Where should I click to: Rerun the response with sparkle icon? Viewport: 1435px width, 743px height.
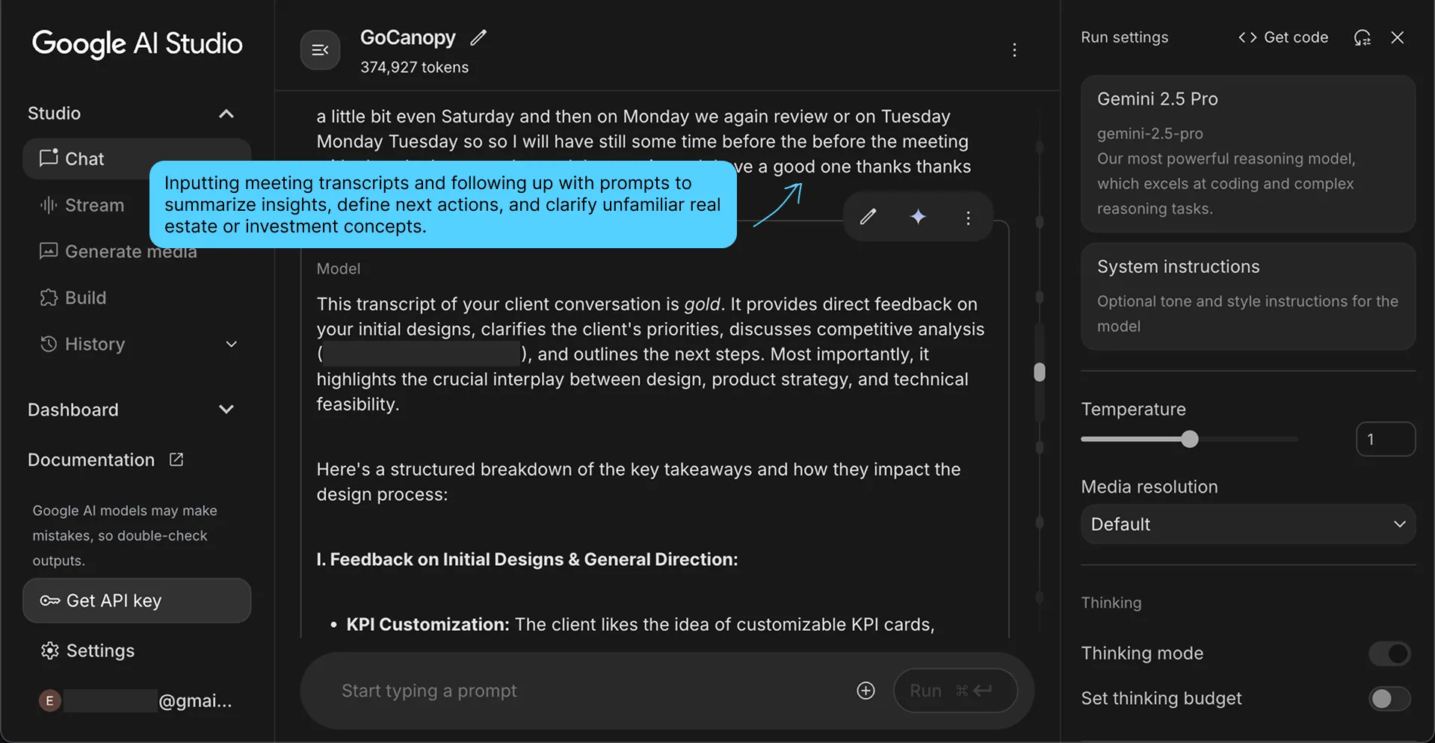[x=918, y=217]
